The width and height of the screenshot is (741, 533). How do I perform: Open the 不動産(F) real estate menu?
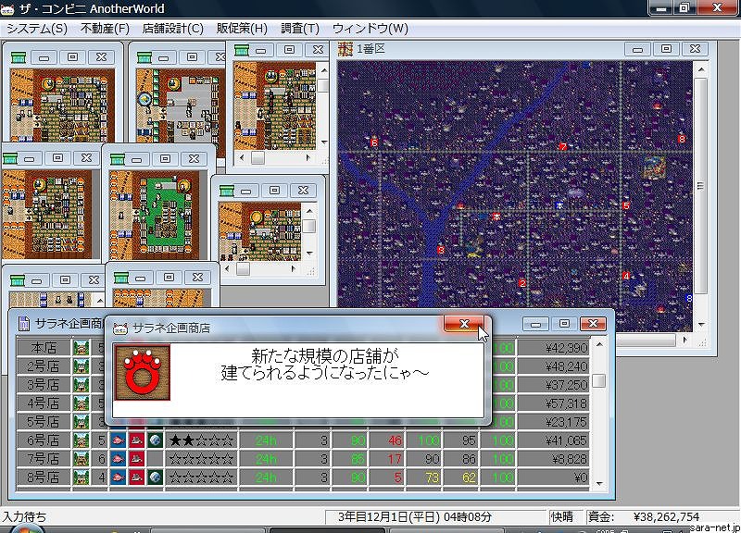[105, 29]
